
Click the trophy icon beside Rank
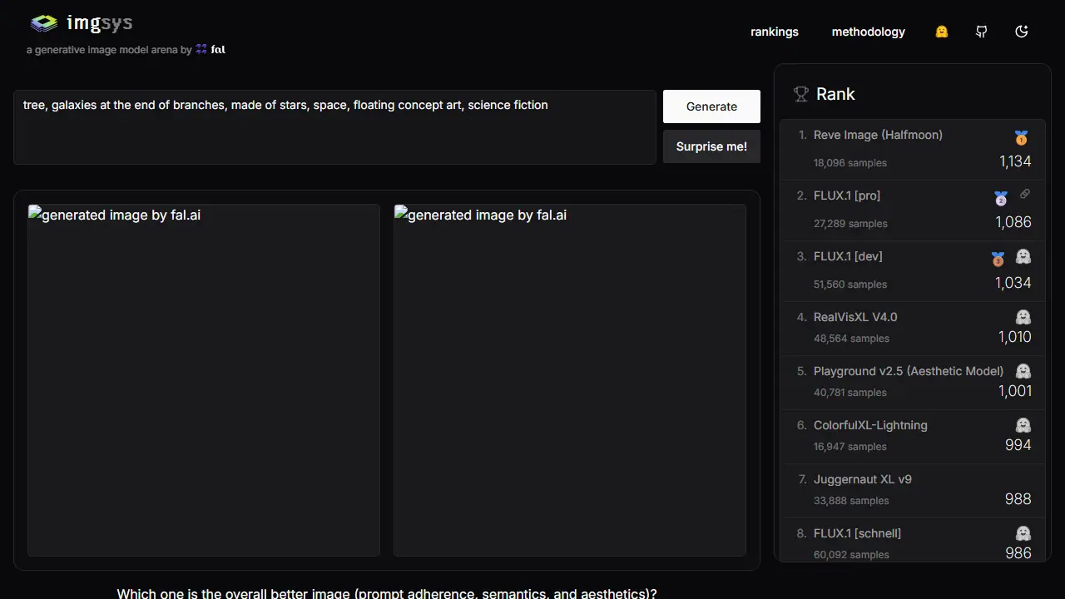[x=801, y=94]
